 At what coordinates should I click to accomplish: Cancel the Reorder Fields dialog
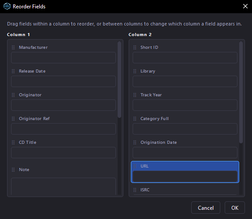coord(206,208)
